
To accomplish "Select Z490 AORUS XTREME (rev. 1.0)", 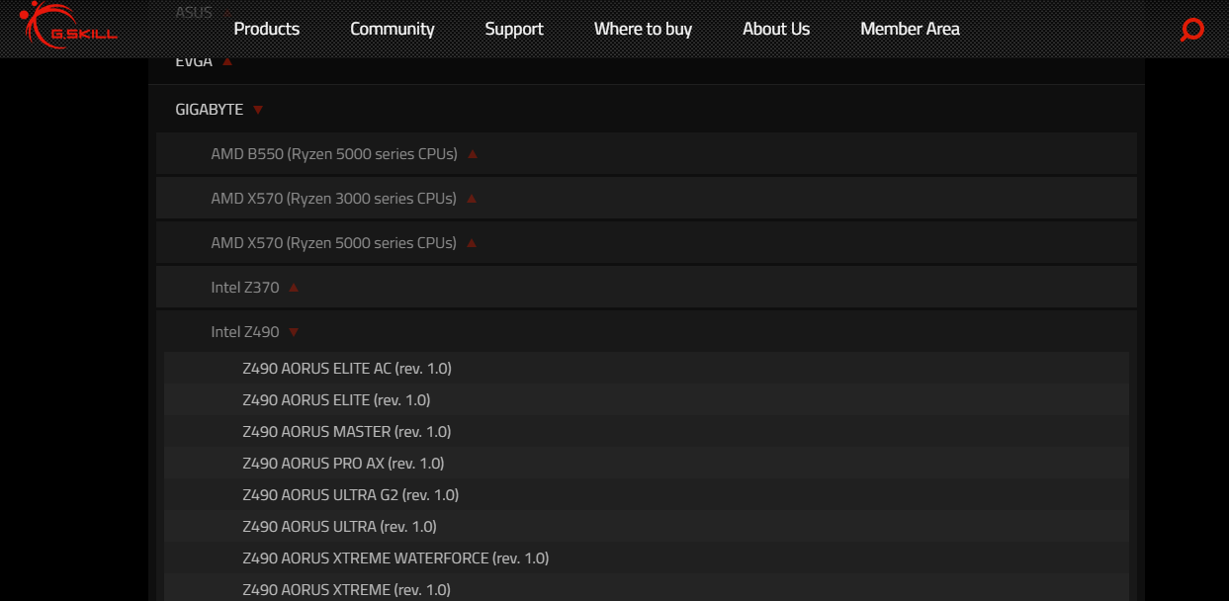I will coord(647,588).
